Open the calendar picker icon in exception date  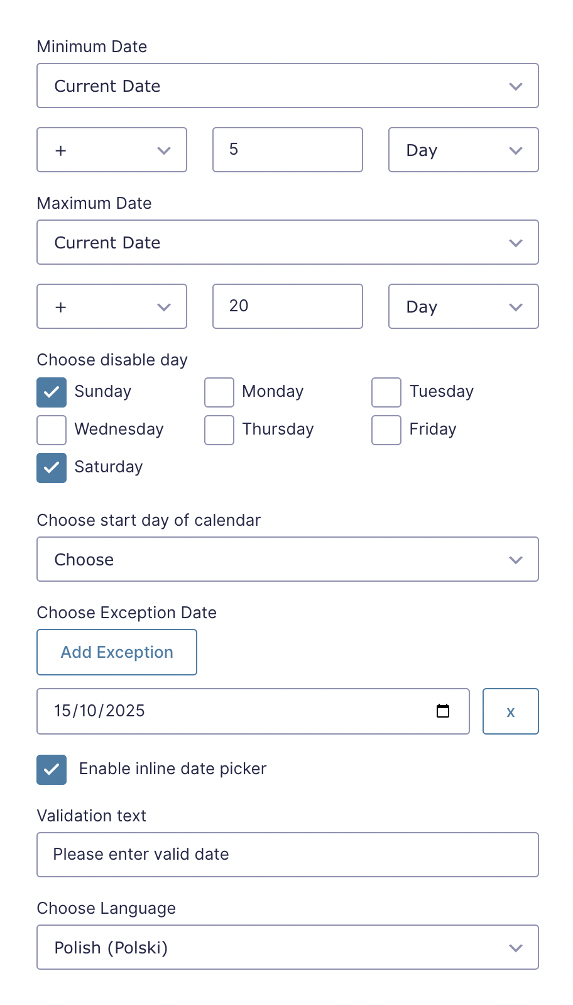coord(443,711)
